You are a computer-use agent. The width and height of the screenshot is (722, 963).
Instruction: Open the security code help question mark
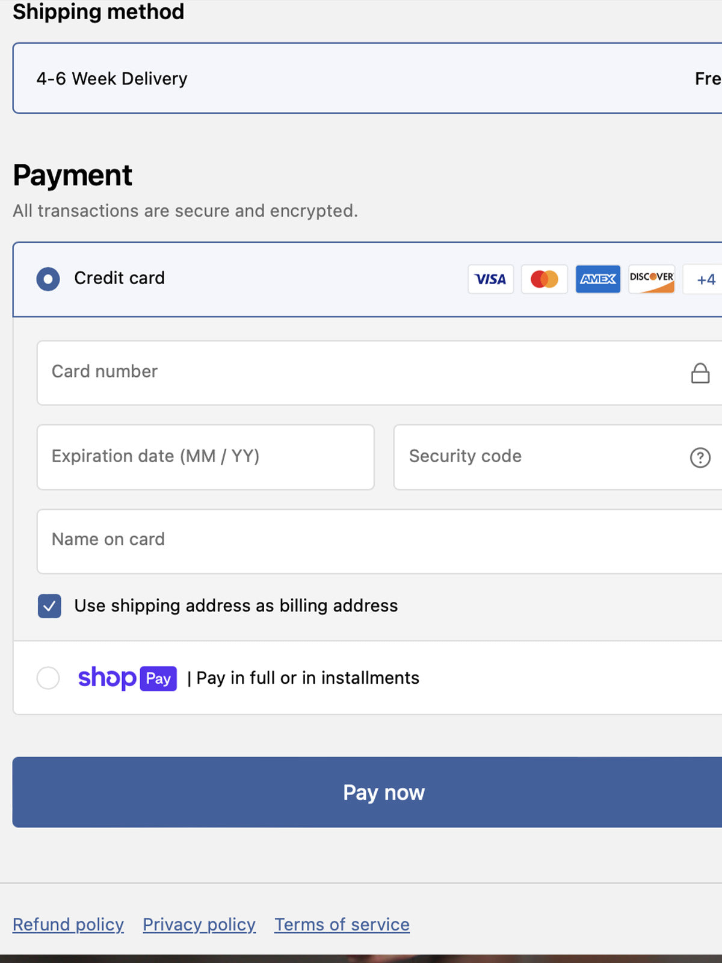coord(700,457)
